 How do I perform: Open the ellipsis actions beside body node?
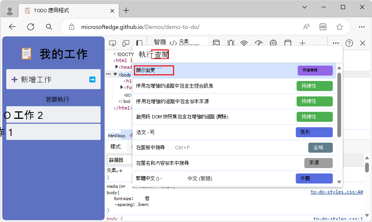pyautogui.click(x=108, y=74)
